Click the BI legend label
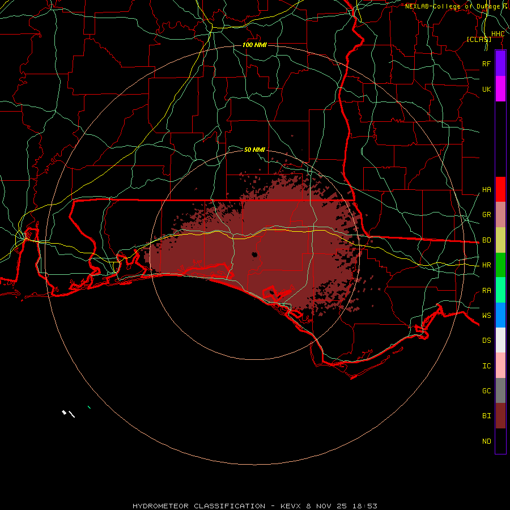The width and height of the screenshot is (510, 510). click(x=487, y=416)
